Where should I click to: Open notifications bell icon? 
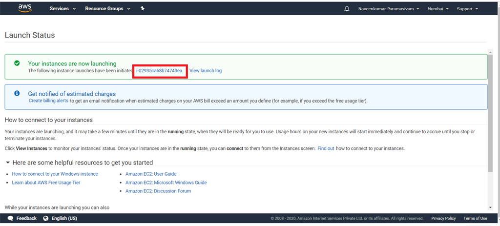pos(347,9)
